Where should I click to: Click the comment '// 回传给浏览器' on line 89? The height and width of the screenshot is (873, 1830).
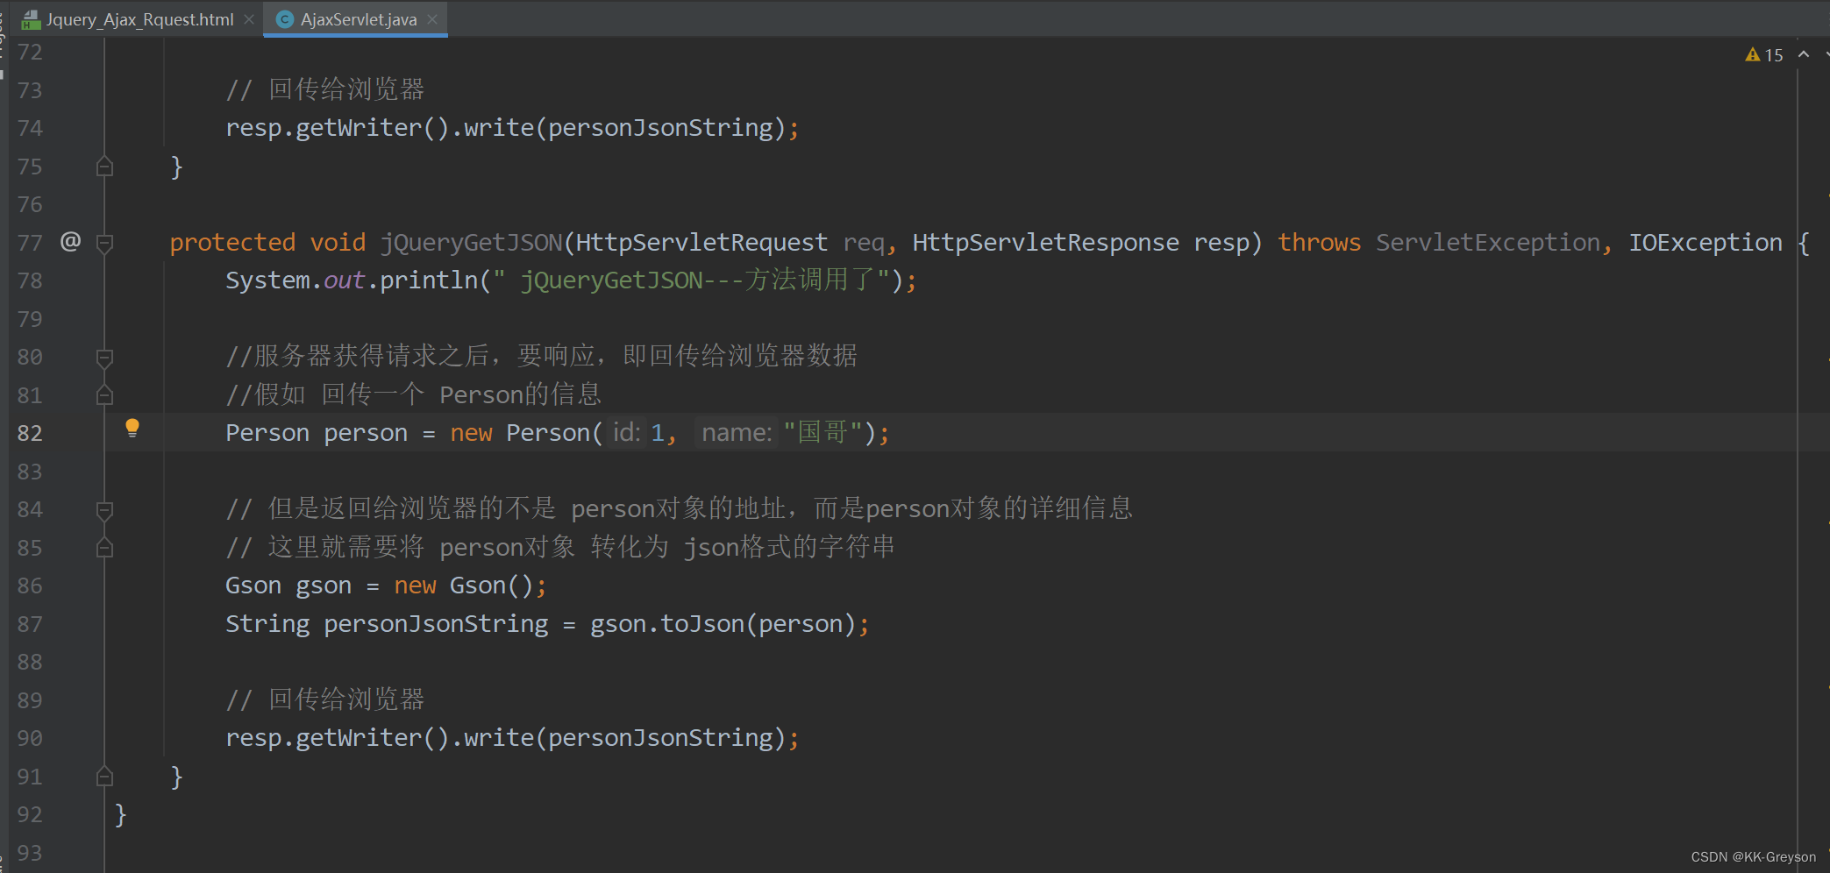[x=325, y=699]
